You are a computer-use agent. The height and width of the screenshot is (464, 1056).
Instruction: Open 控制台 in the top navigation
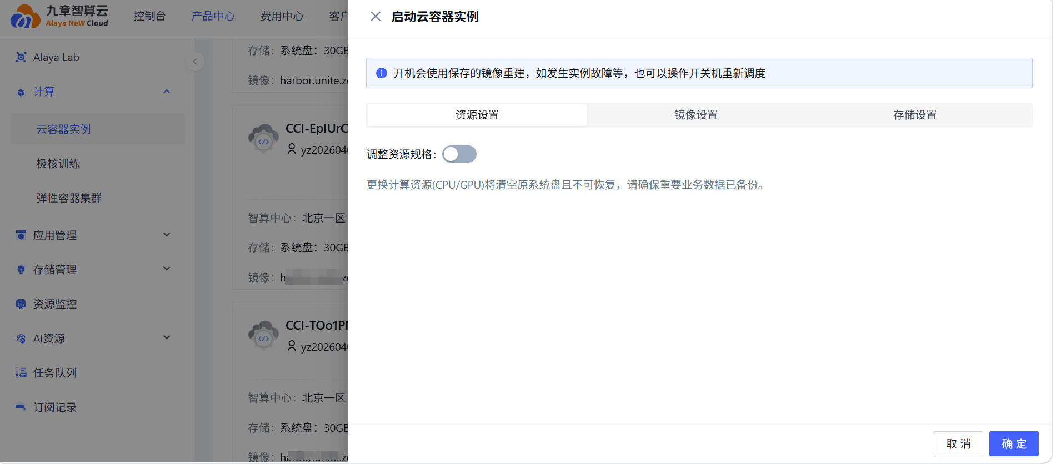tap(149, 16)
